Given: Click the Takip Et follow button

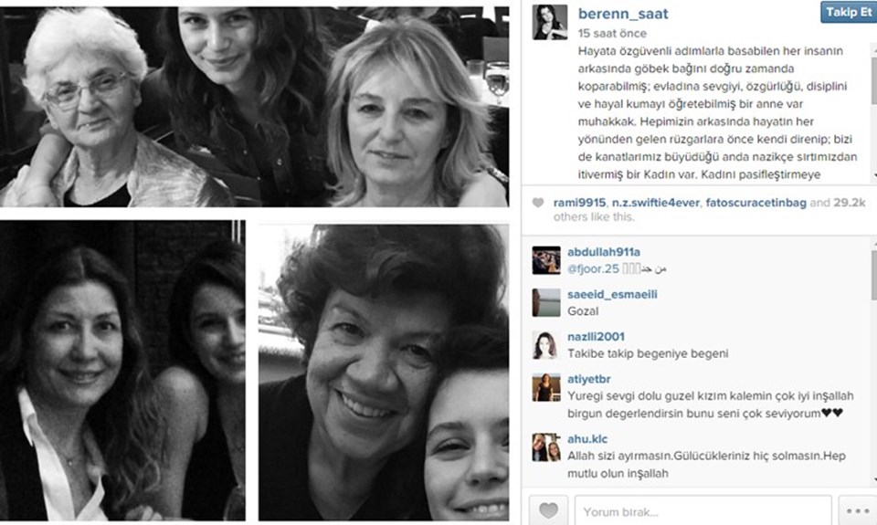Looking at the screenshot, I should coord(849,12).
